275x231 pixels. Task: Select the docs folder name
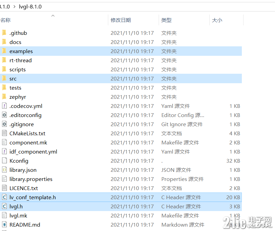[x=16, y=42]
